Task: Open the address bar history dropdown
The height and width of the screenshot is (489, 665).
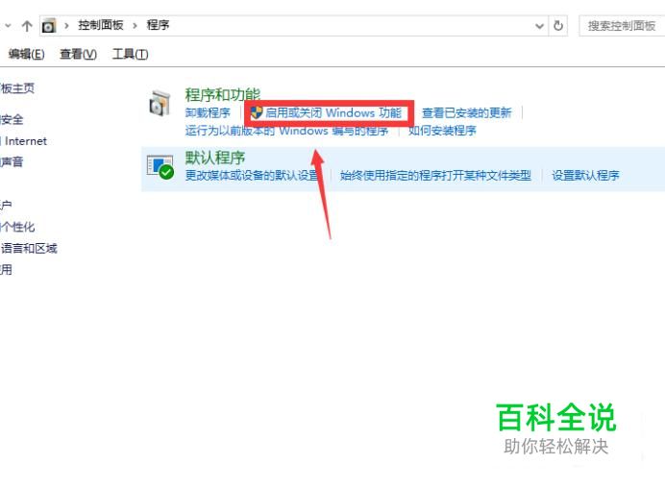Action: coord(539,26)
